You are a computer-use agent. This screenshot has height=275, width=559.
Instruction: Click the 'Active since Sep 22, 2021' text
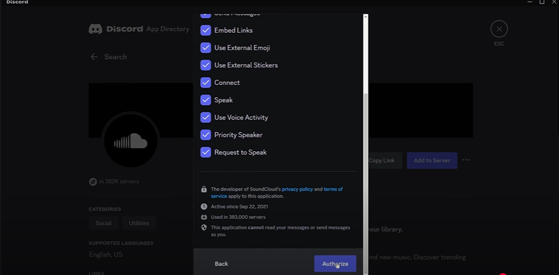[x=239, y=206]
